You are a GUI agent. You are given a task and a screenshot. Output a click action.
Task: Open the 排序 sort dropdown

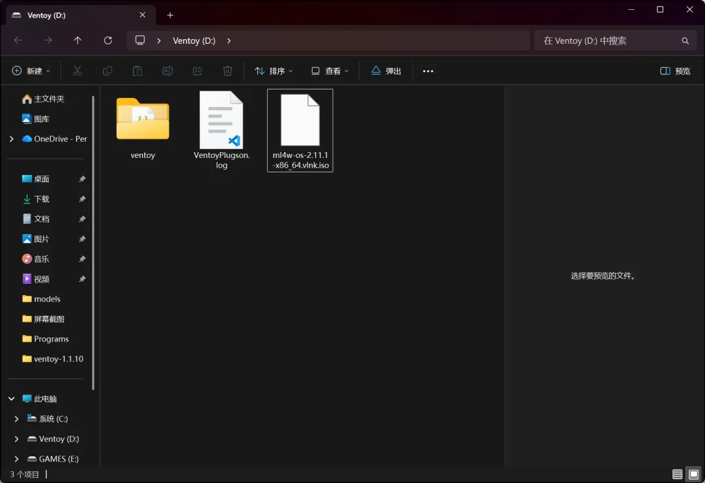[274, 71]
